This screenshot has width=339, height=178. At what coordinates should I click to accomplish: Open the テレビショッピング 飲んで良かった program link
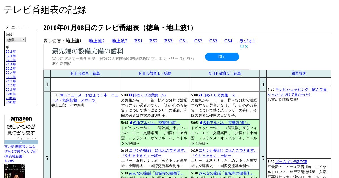[x=297, y=92]
